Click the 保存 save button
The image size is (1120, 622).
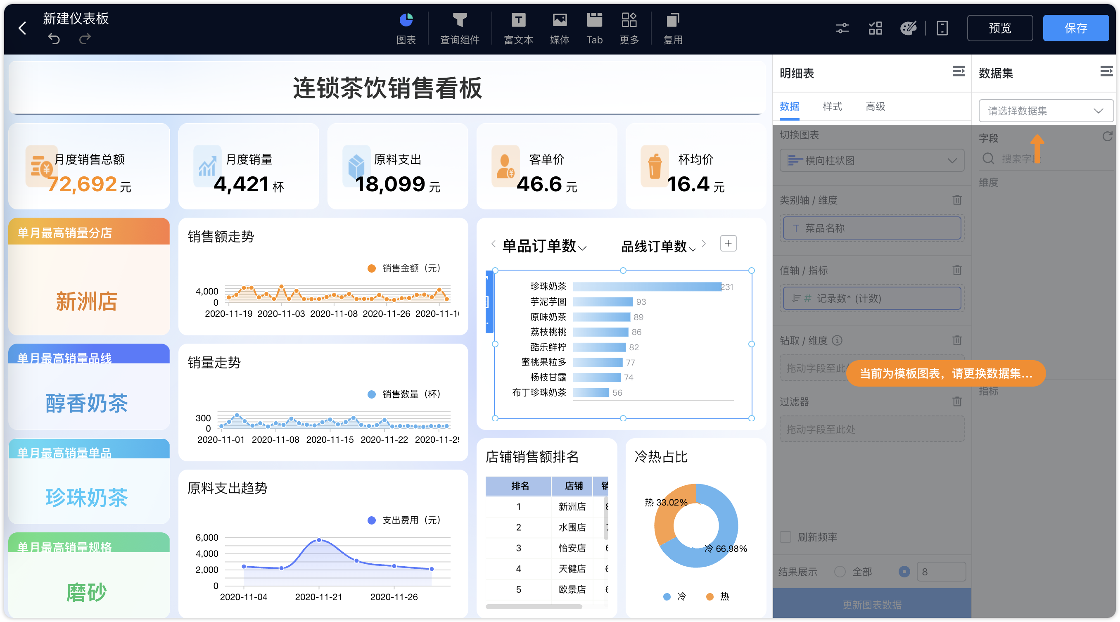click(1076, 28)
